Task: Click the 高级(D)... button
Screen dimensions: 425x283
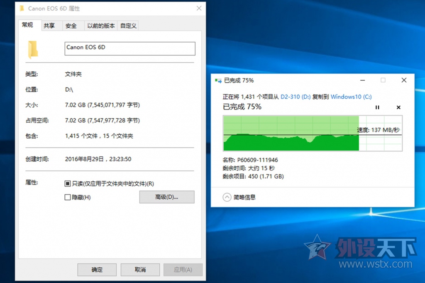Action: click(x=167, y=197)
